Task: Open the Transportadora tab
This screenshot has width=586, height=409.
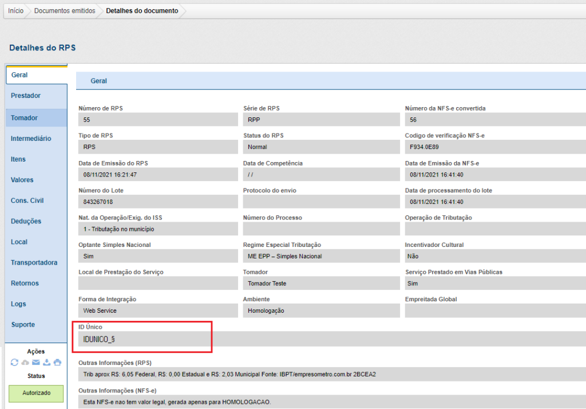Action: [x=34, y=262]
